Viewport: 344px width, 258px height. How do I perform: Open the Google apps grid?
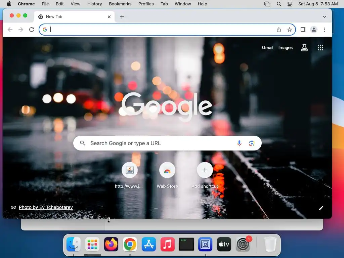click(x=320, y=48)
